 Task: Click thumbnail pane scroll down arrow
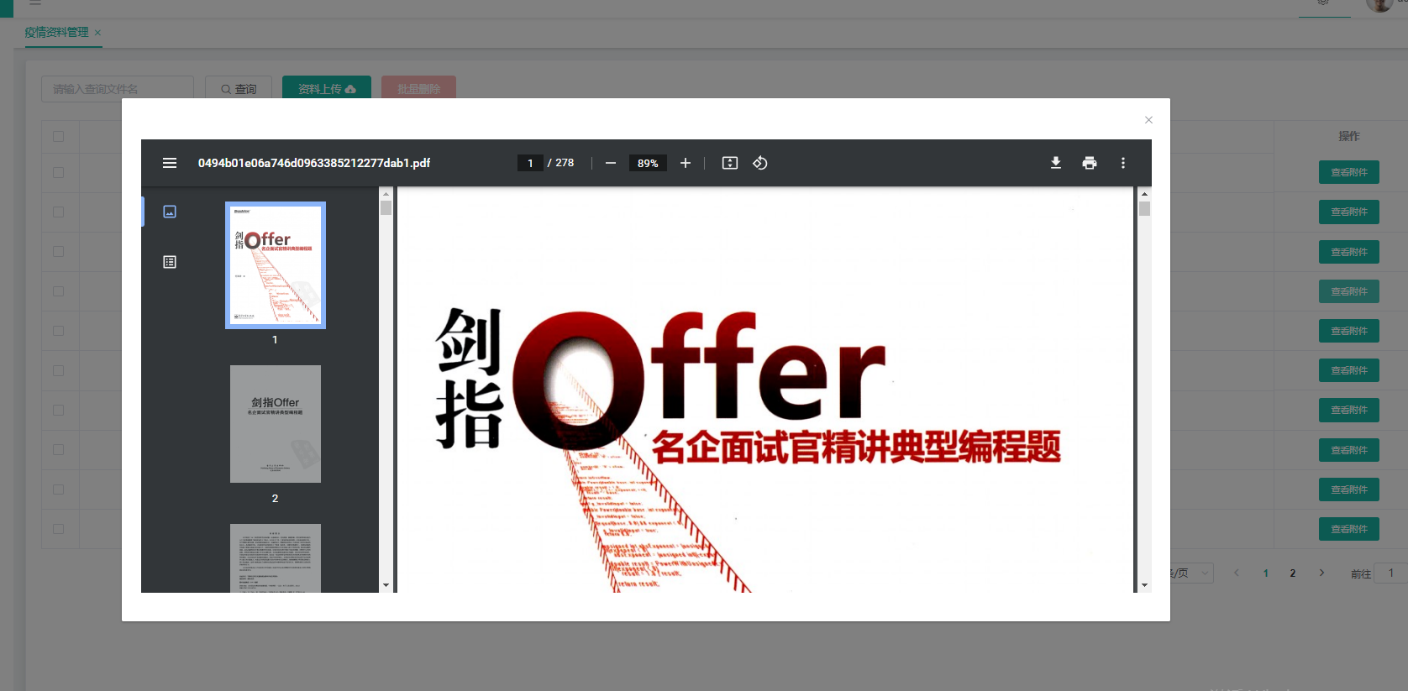coord(386,585)
